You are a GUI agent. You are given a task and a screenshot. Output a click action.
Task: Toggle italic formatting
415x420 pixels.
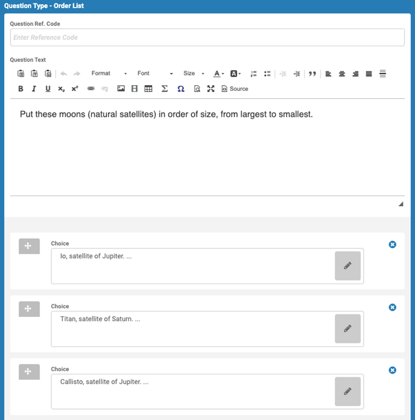[x=34, y=89]
